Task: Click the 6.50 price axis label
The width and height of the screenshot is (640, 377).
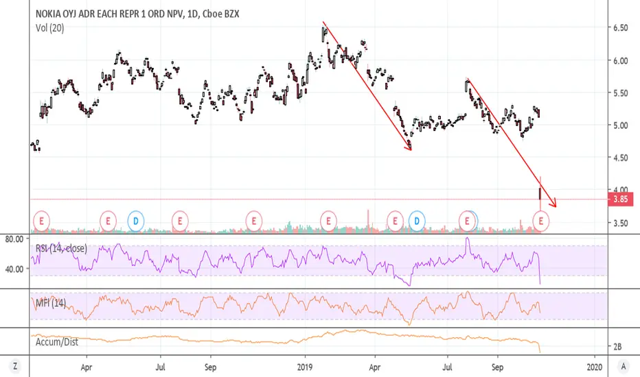Action: tap(620, 27)
